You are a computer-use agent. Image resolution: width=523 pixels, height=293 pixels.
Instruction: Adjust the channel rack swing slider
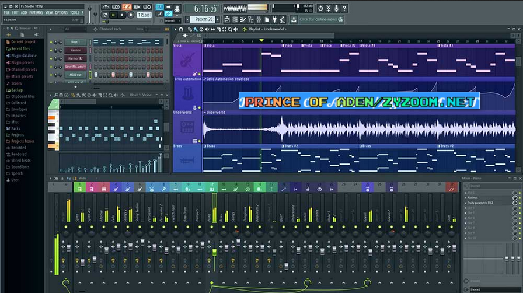146,29
